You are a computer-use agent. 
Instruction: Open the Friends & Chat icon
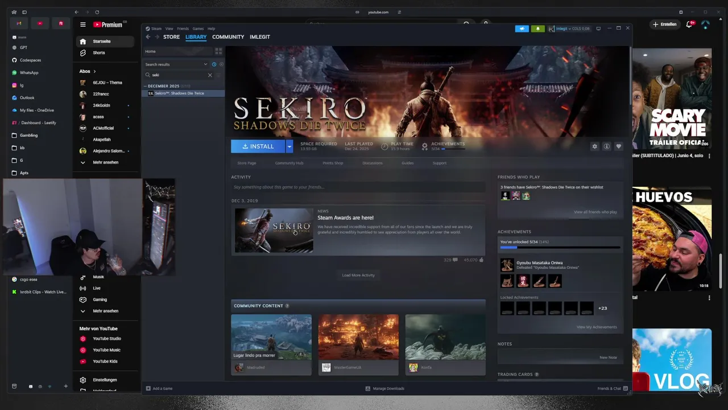[626, 388]
